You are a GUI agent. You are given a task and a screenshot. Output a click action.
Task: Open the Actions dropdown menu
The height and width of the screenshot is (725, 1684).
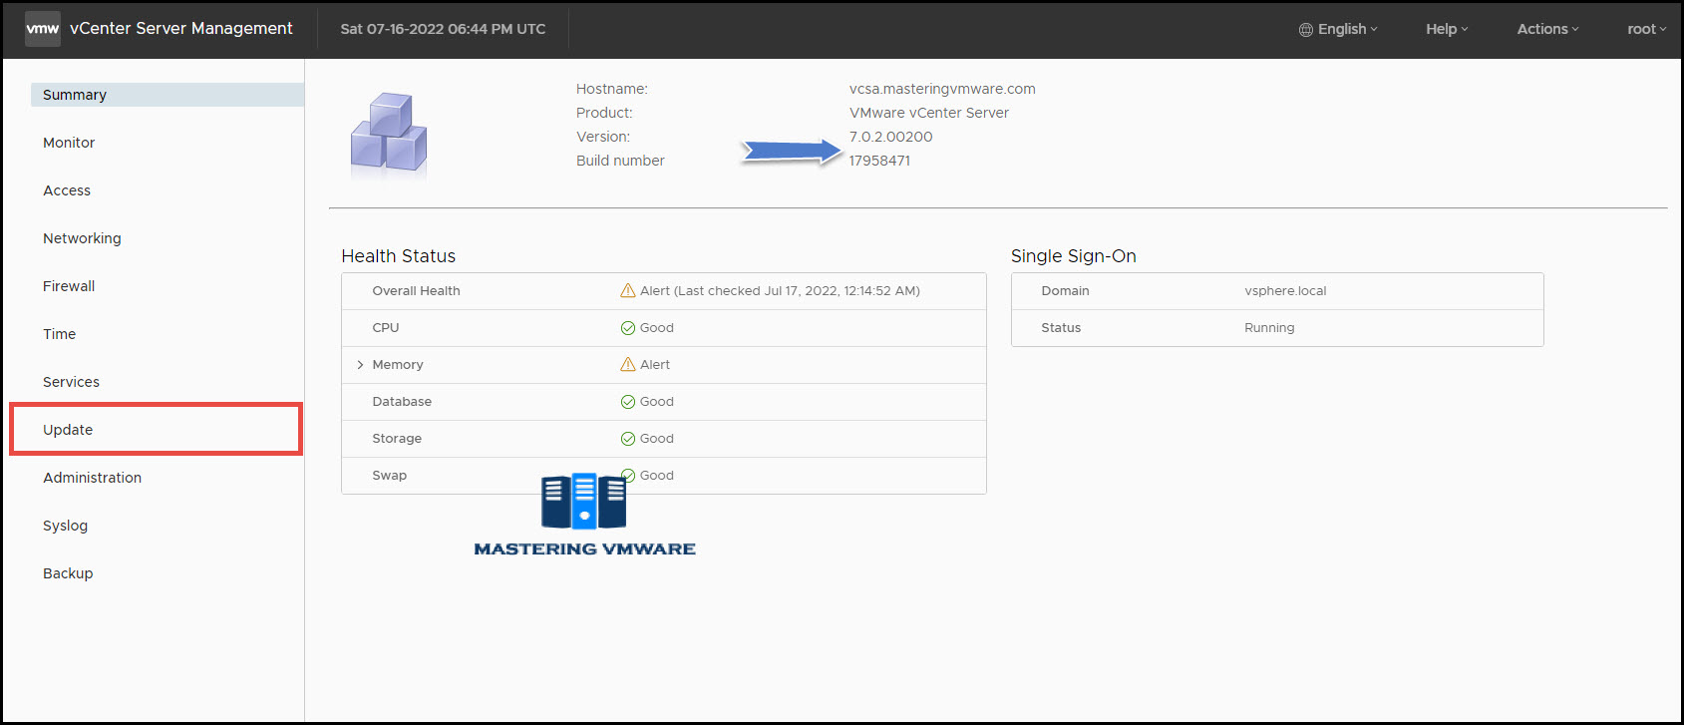coord(1547,29)
